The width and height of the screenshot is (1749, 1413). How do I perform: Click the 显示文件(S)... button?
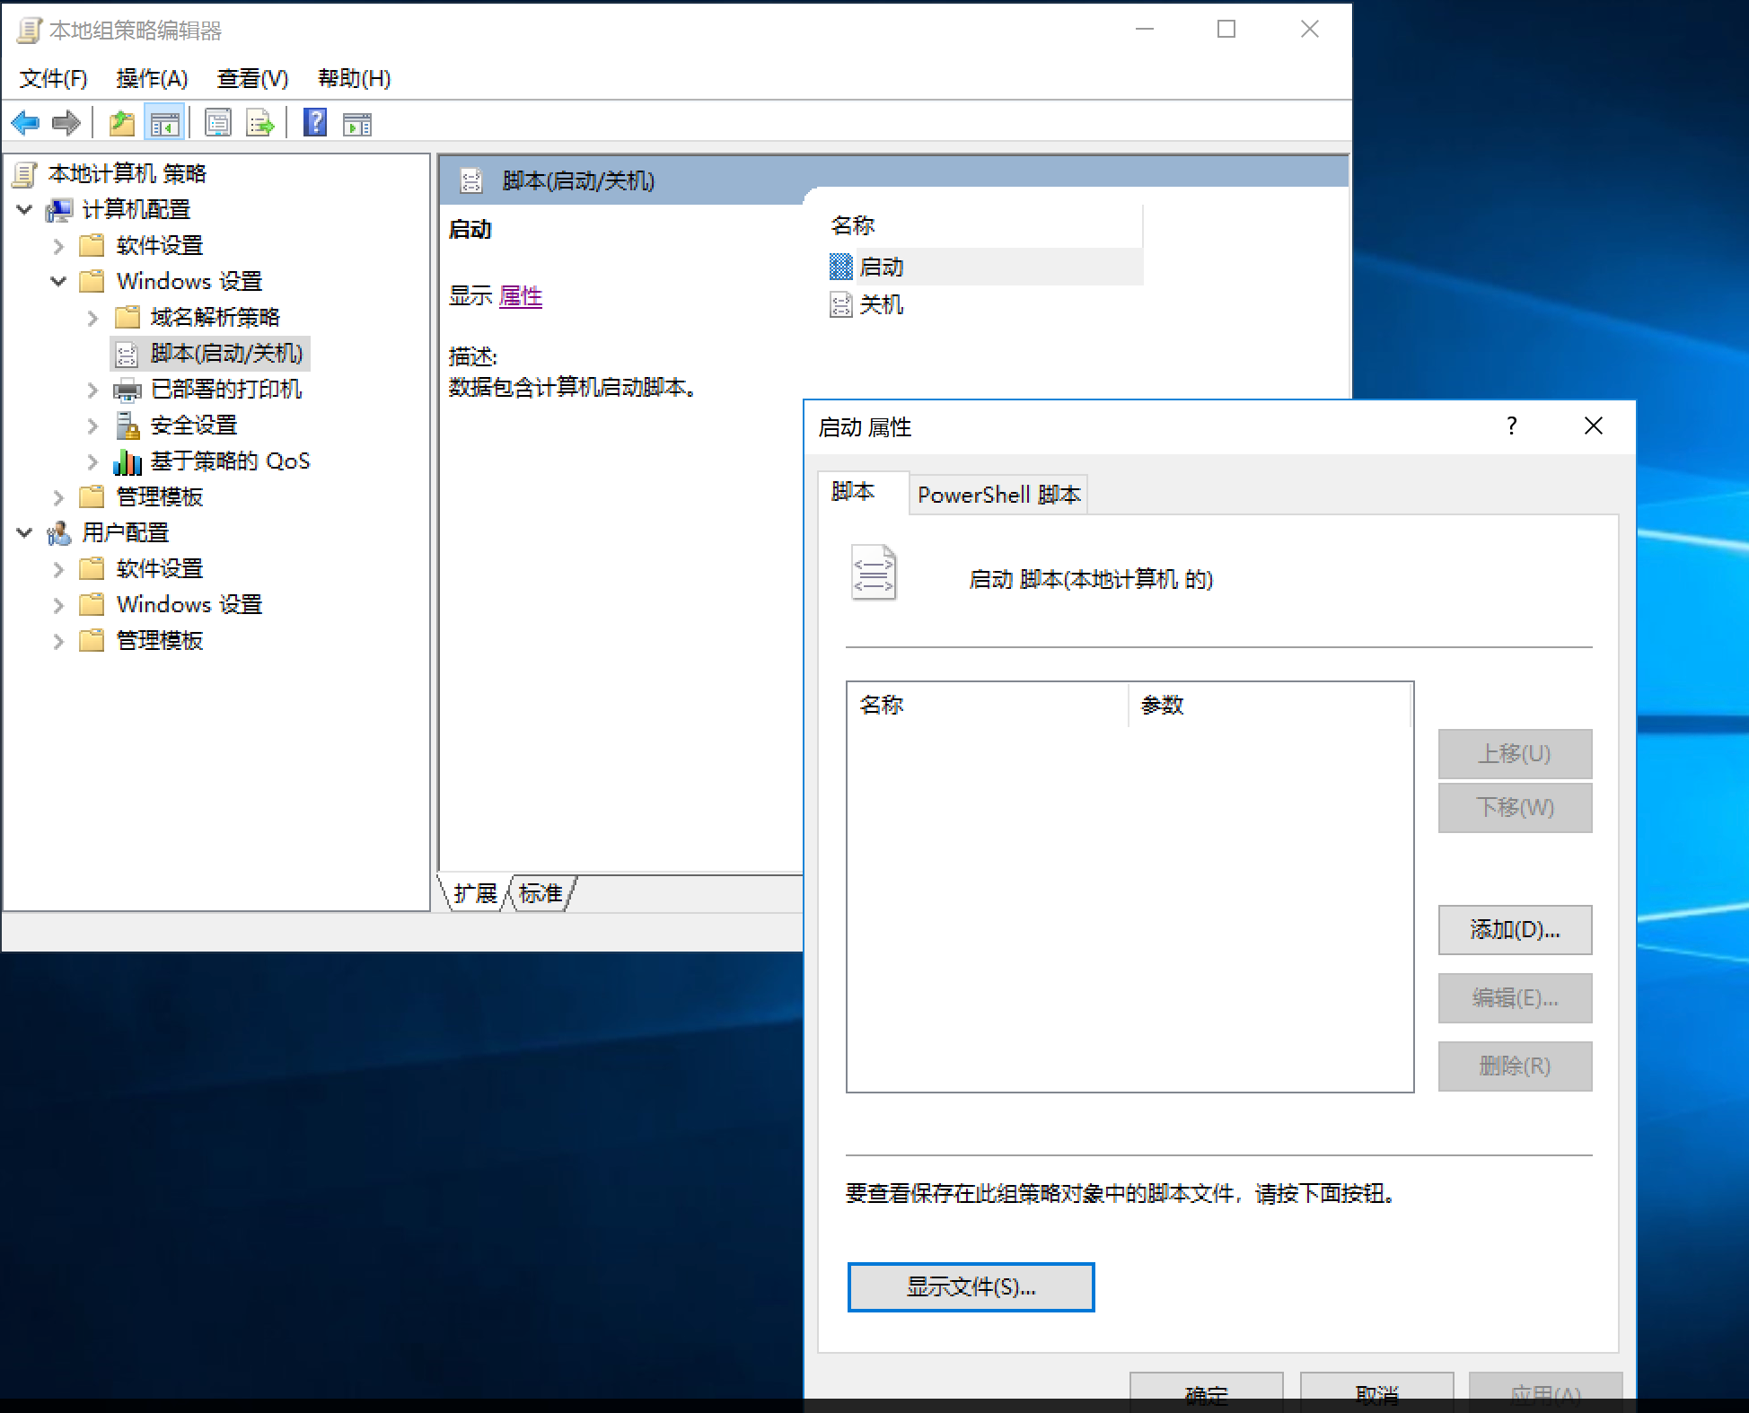(970, 1286)
